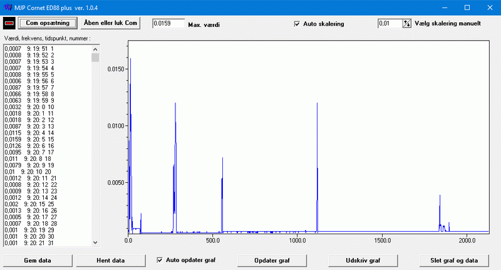Select list row 0,0008 9:19:55 5

tap(48, 75)
